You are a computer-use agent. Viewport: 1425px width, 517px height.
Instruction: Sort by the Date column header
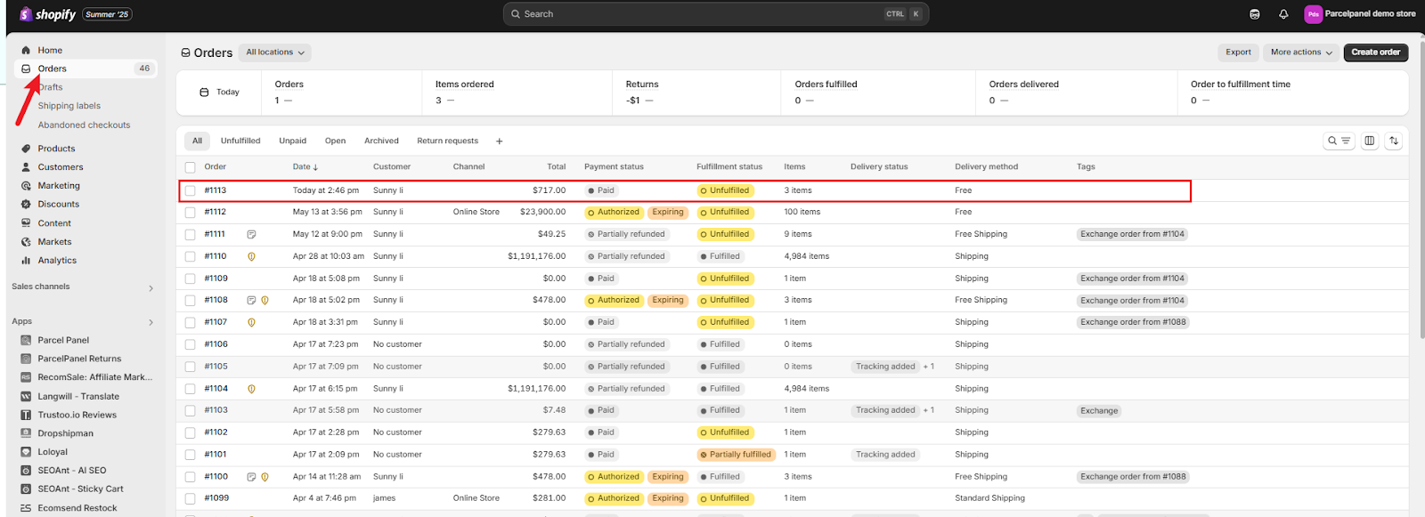[x=305, y=167]
